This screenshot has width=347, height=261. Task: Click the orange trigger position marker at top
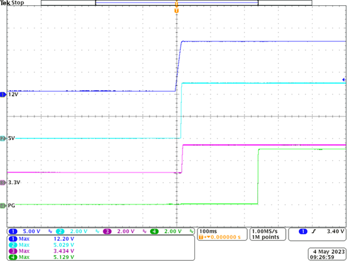click(176, 10)
